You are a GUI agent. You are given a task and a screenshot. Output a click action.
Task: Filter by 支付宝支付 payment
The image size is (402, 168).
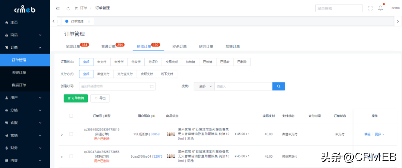point(125,74)
